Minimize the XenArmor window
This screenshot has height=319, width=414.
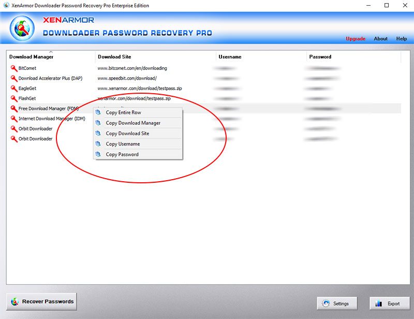click(368, 5)
